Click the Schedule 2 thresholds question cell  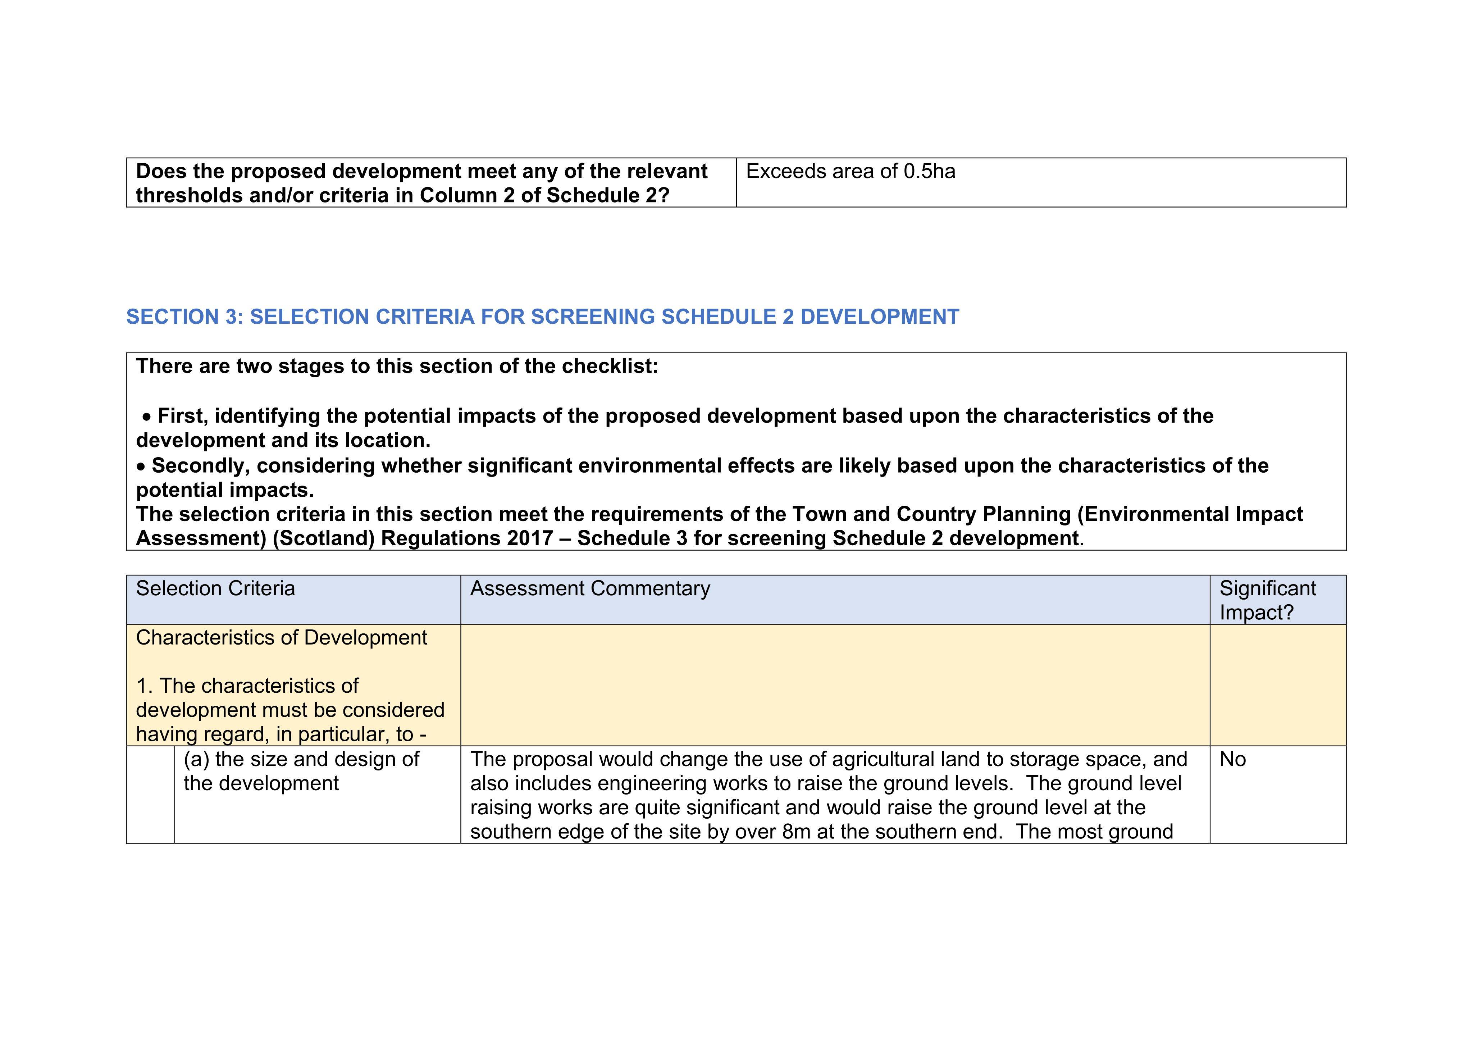(x=431, y=183)
